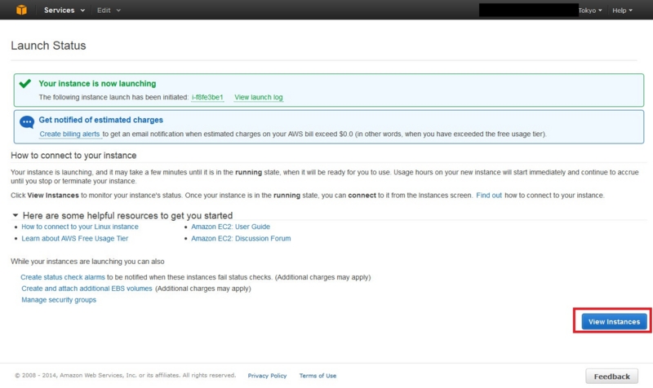Open Manage security groups link
This screenshot has width=653, height=388.
tap(59, 299)
